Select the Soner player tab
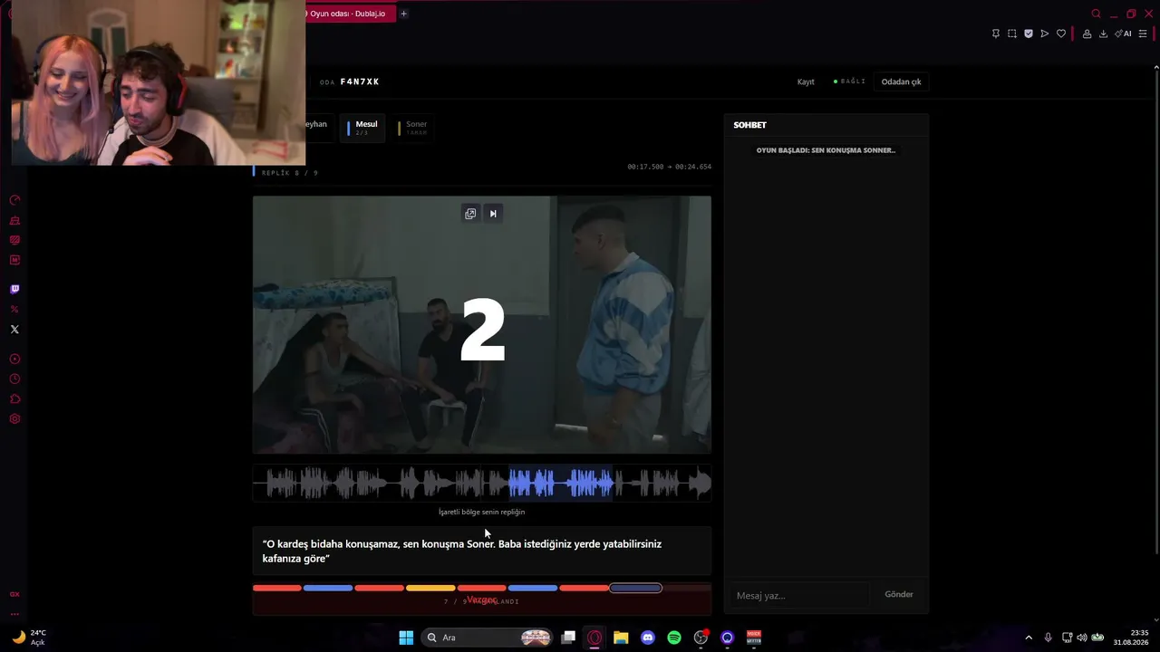Screen dimensions: 1160x652 point(413,128)
